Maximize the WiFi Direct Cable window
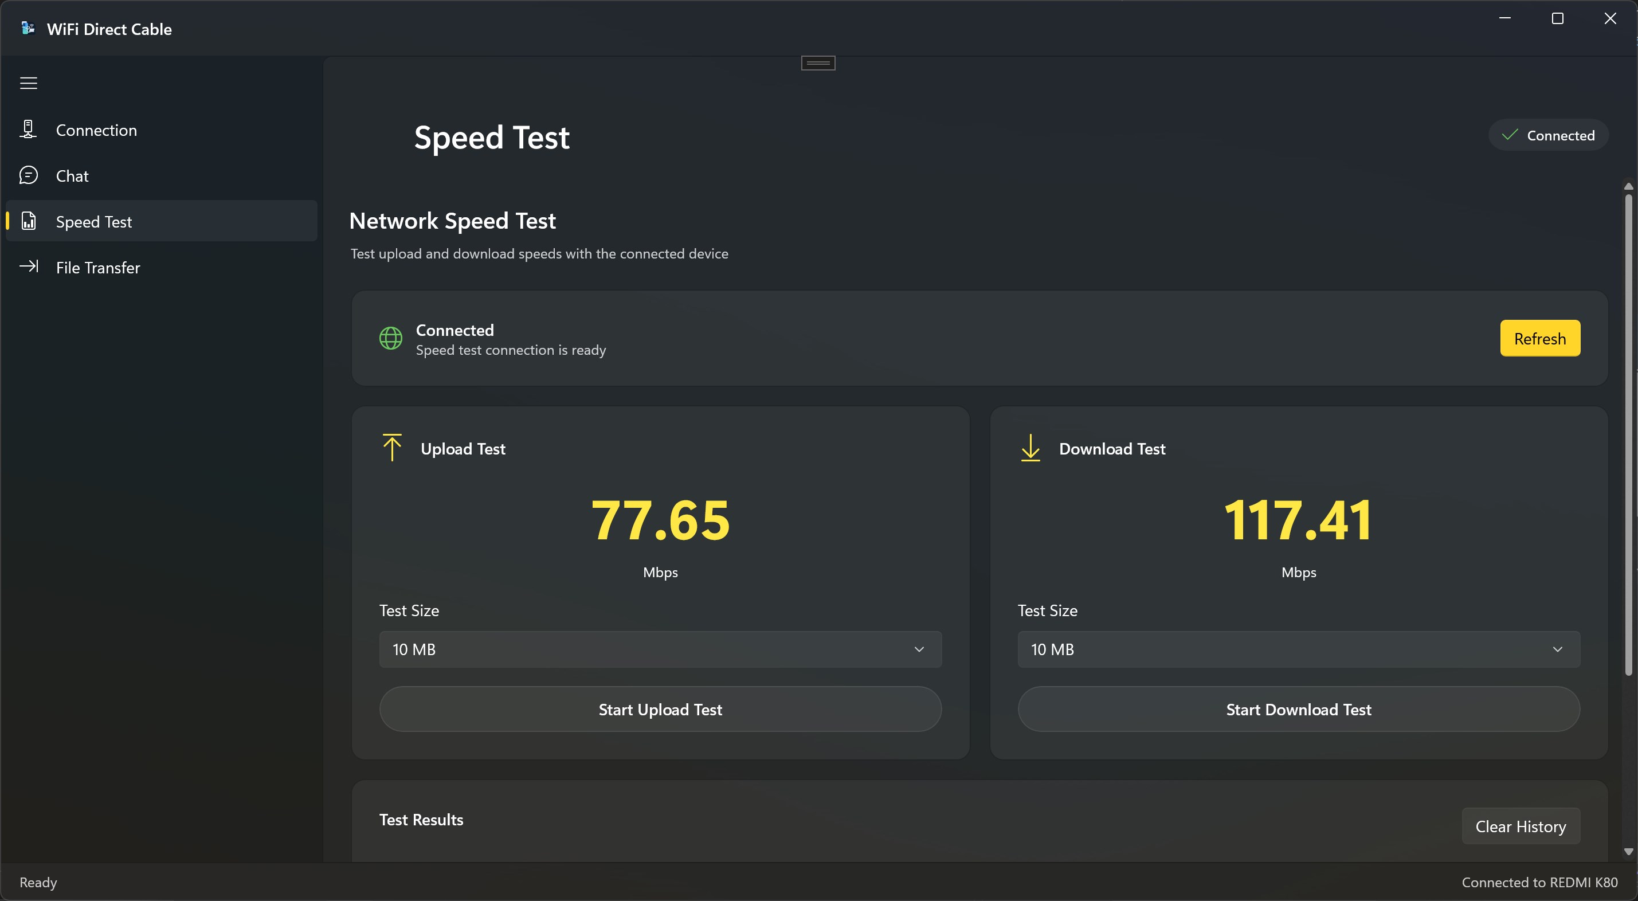The width and height of the screenshot is (1638, 901). point(1557,18)
